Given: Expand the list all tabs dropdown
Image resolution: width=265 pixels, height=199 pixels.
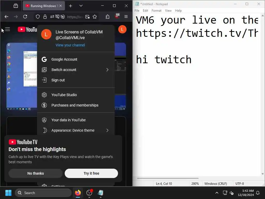Looking at the screenshot, I should tap(81, 6).
